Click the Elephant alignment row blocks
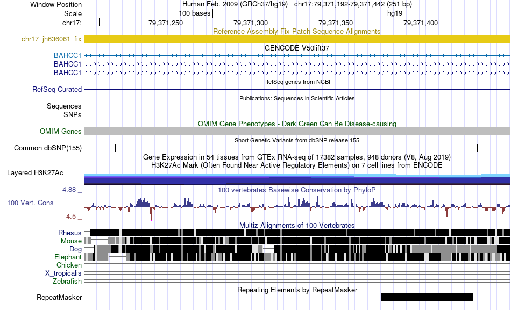The width and height of the screenshot is (511, 310). [297, 257]
